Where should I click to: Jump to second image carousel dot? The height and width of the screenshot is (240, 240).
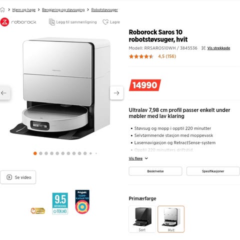click(40, 153)
